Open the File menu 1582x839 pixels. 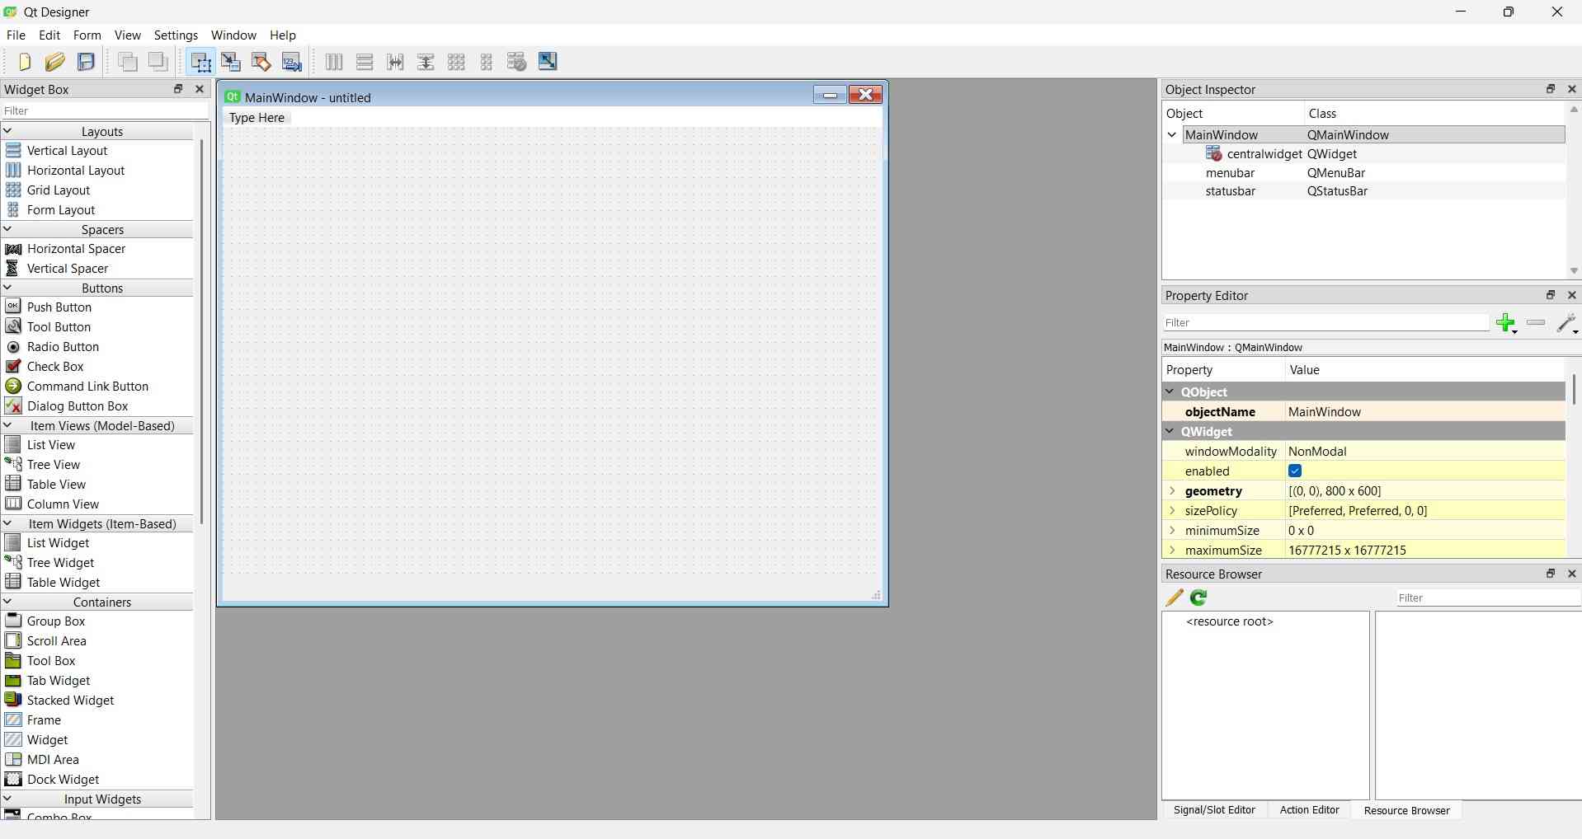click(16, 35)
